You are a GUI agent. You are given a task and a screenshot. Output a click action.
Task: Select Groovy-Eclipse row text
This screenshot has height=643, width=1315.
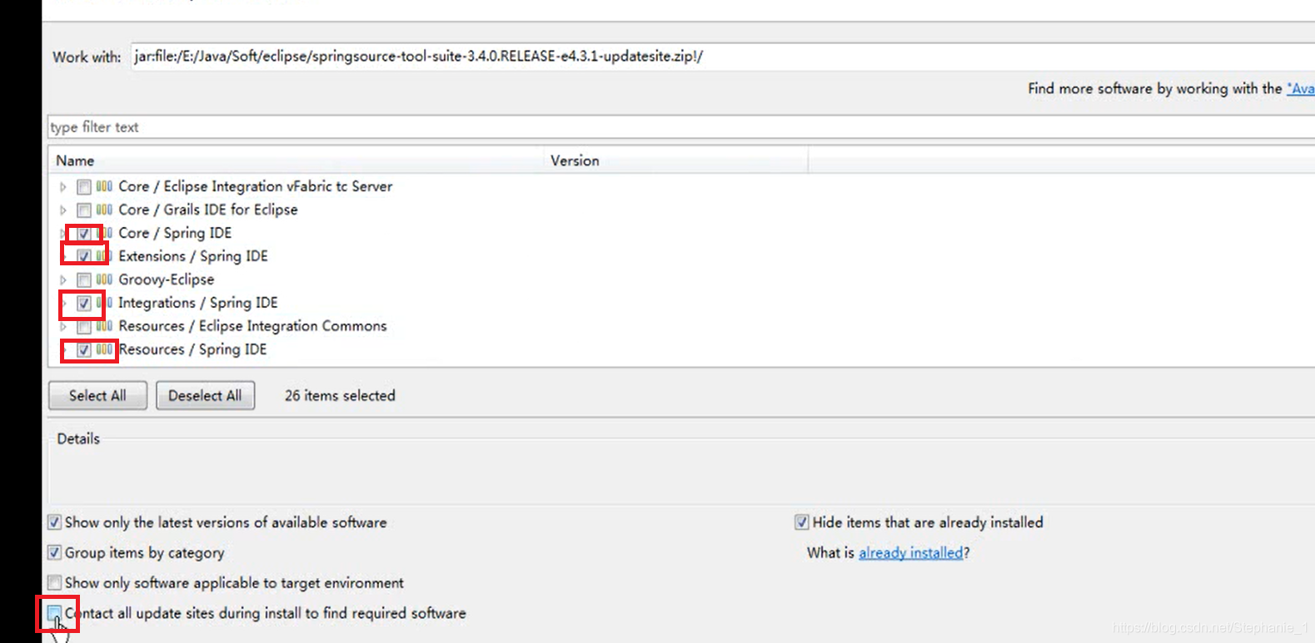click(x=167, y=279)
